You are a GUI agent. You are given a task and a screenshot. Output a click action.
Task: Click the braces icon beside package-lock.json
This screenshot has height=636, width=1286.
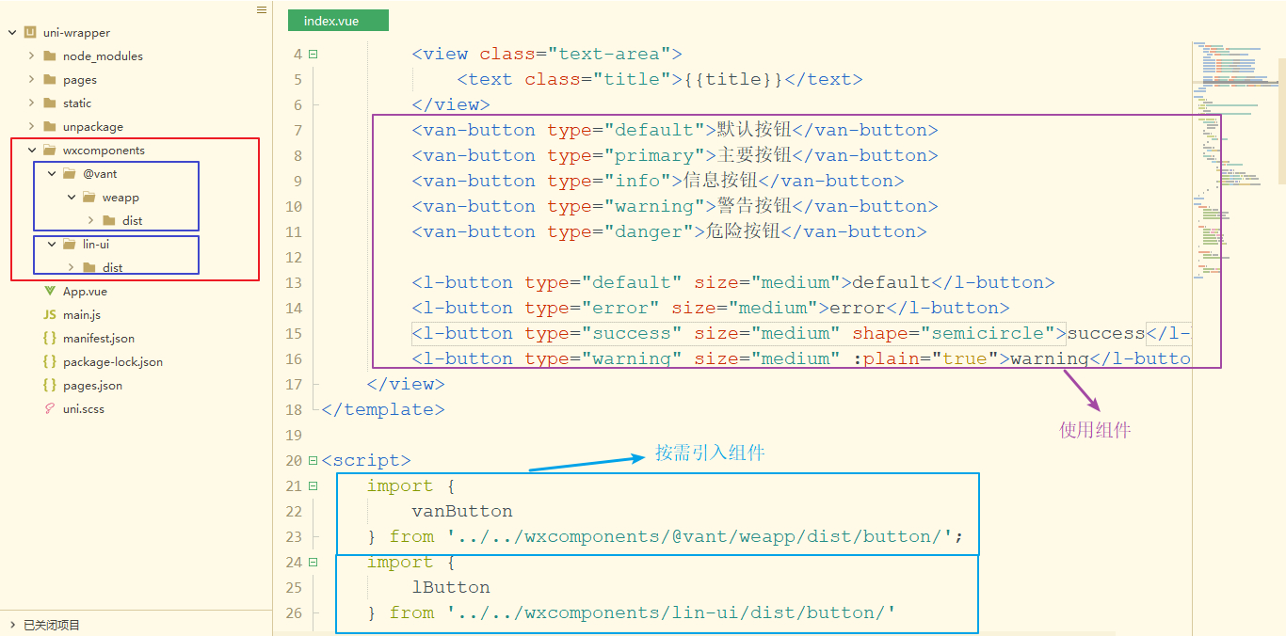(x=50, y=361)
